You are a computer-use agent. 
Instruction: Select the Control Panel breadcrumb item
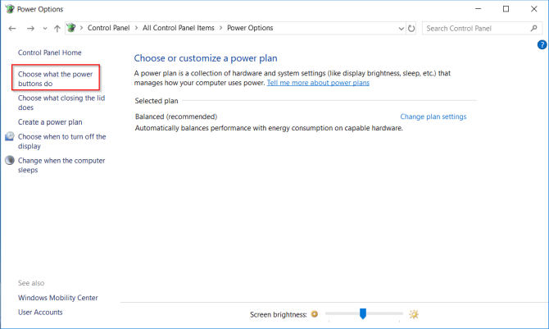(110, 28)
